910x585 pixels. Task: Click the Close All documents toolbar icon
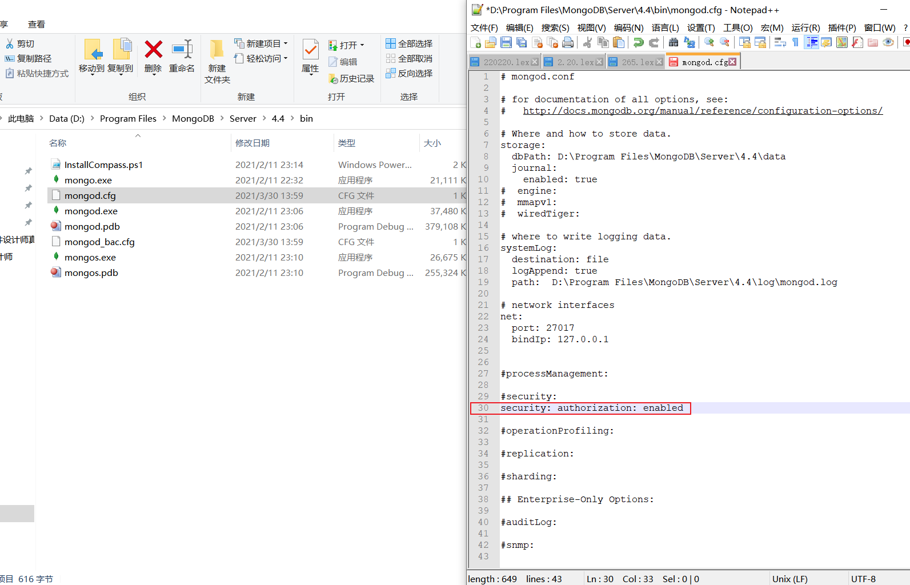click(552, 42)
